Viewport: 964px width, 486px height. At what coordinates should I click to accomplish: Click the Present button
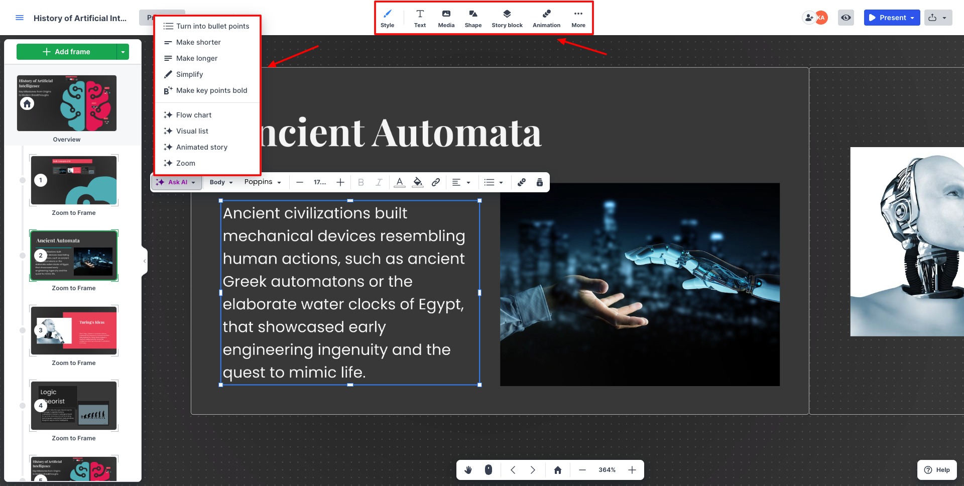coord(887,18)
